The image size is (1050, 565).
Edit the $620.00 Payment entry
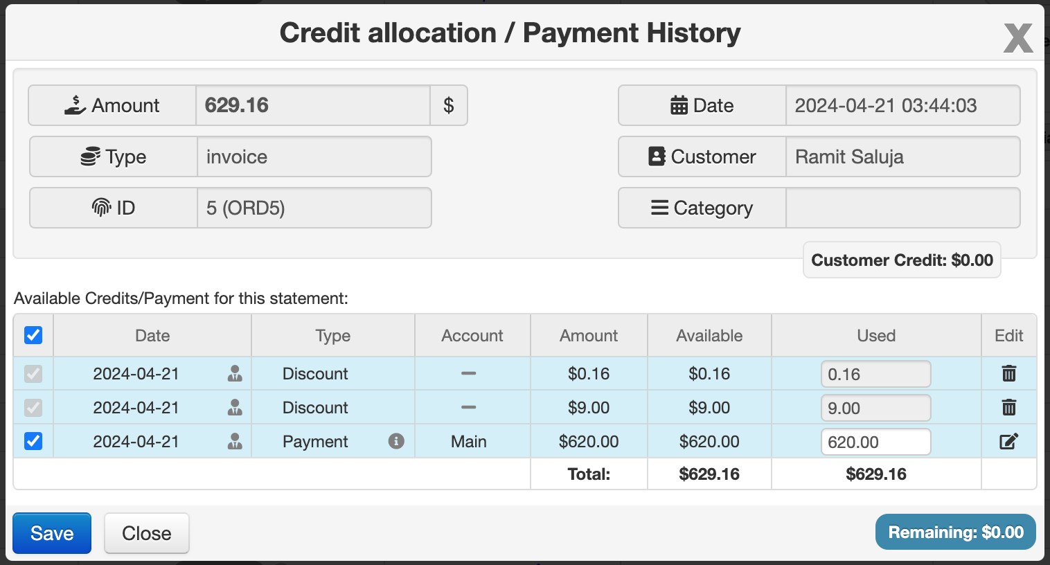click(1008, 442)
